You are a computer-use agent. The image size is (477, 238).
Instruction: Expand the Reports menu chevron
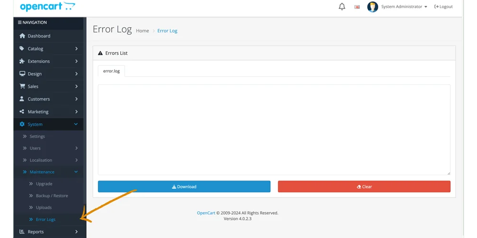pyautogui.click(x=76, y=232)
